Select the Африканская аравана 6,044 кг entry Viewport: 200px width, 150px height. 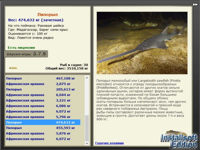[43, 95]
